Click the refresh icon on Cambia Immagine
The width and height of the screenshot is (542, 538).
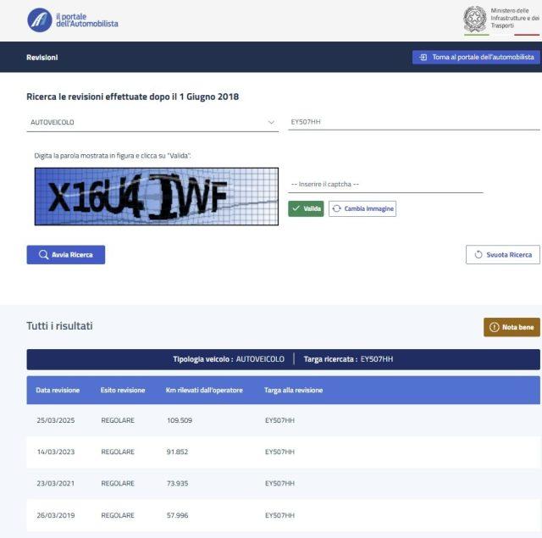(337, 208)
